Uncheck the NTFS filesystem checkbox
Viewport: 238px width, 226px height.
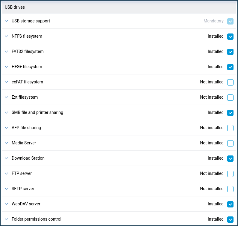[230, 36]
